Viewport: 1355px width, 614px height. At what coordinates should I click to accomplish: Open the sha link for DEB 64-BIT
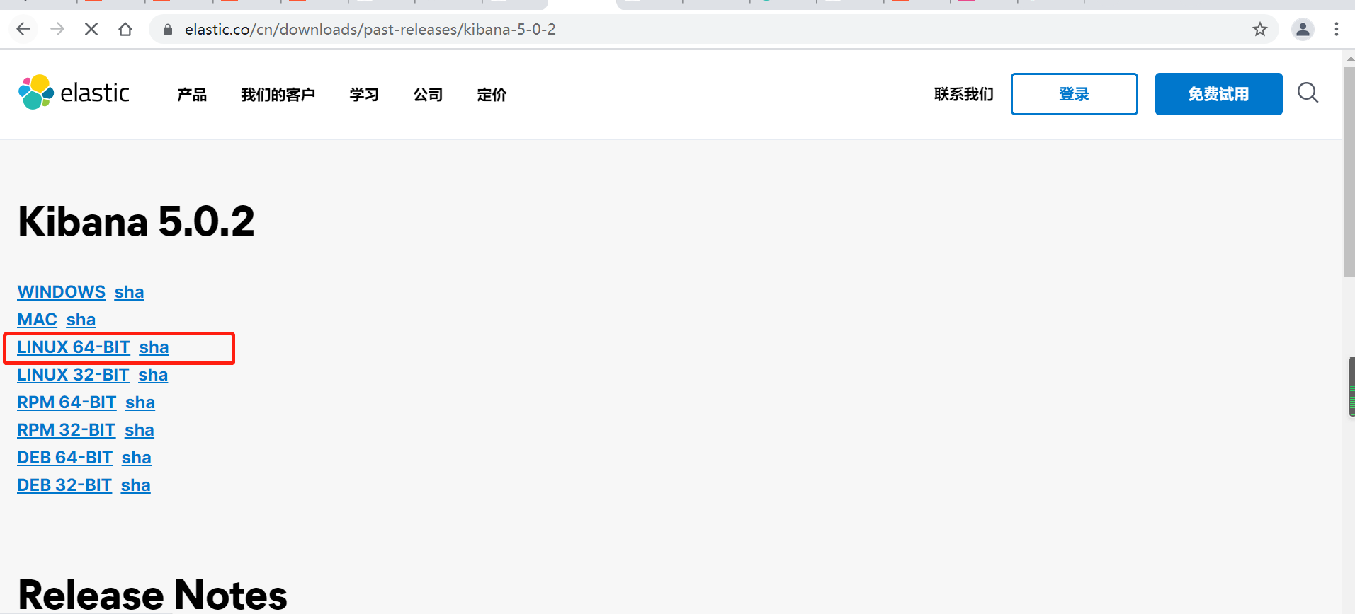click(x=136, y=458)
